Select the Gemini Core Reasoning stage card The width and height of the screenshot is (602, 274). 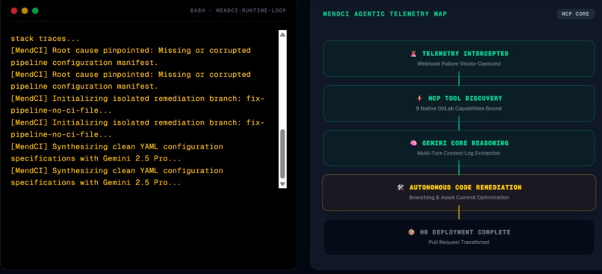459,148
